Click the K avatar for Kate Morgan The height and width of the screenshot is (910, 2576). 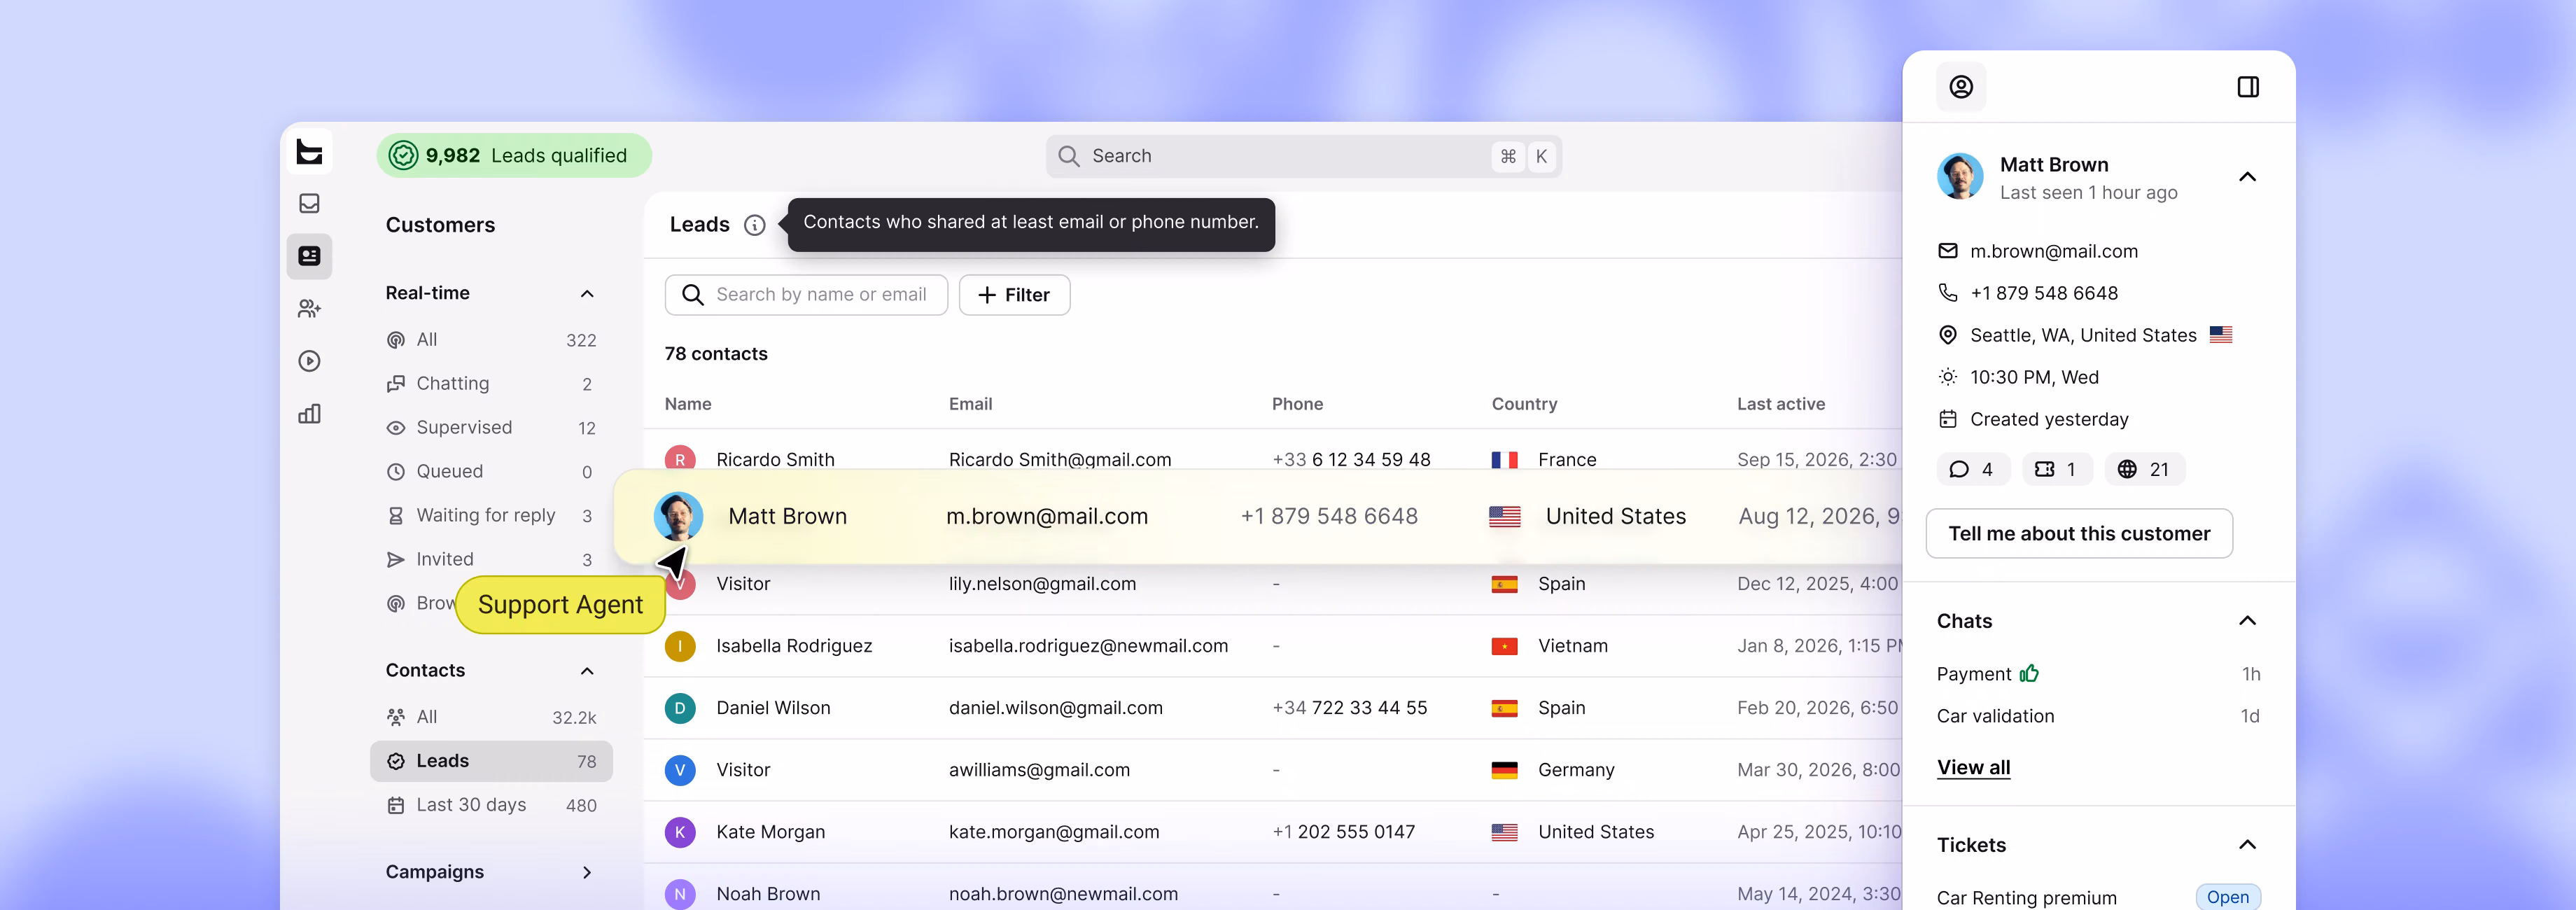(x=680, y=832)
